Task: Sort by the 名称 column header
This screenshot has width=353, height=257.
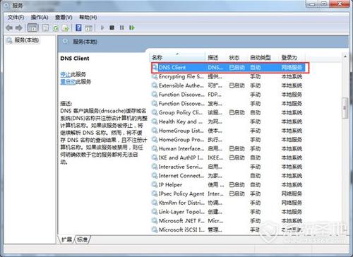Action: pos(177,57)
